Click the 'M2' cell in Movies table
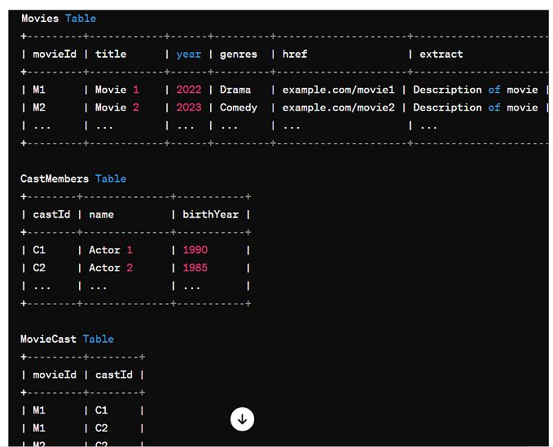The image size is (553, 447). click(39, 107)
